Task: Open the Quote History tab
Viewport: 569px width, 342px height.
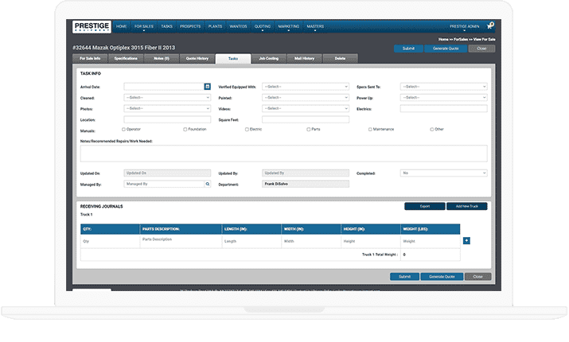Action: 197,59
